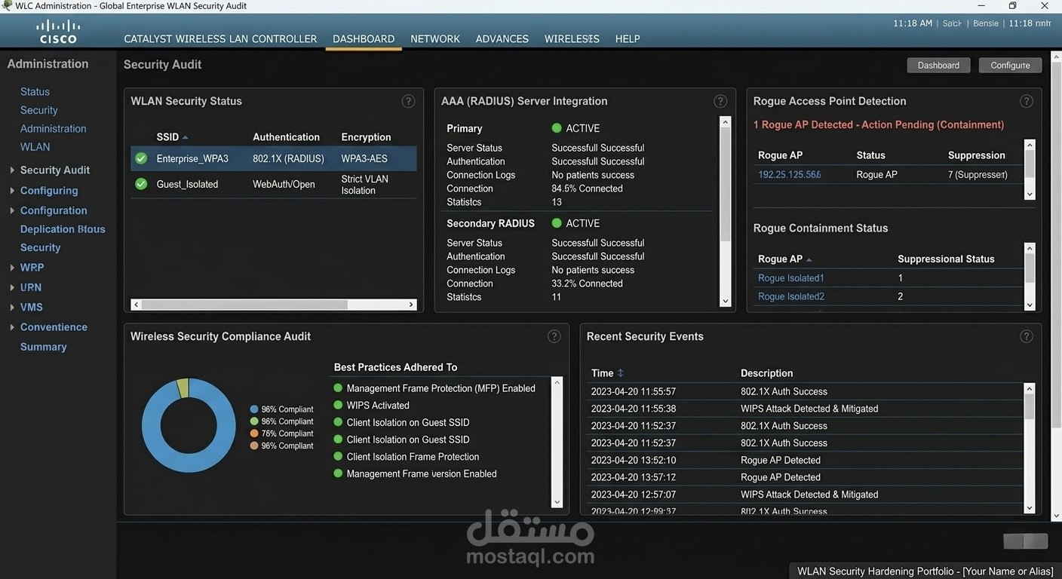
Task: Sort Rogue AP containment column arrow
Action: [809, 259]
